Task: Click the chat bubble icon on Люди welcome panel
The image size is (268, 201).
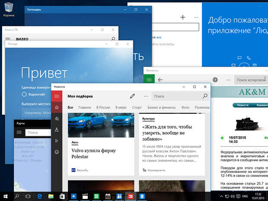Action: [239, 58]
